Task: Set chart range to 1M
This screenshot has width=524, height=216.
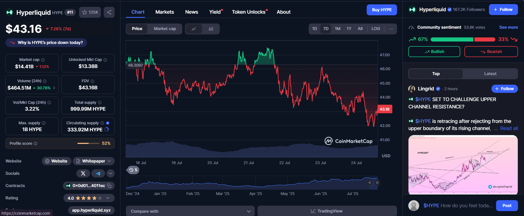Action: tap(338, 29)
